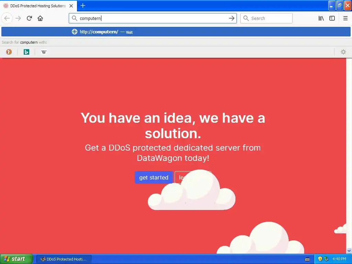
Task: Click the back navigation arrow
Action: pyautogui.click(x=7, y=18)
